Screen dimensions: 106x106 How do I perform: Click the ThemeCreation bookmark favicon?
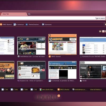tap(26, 25)
